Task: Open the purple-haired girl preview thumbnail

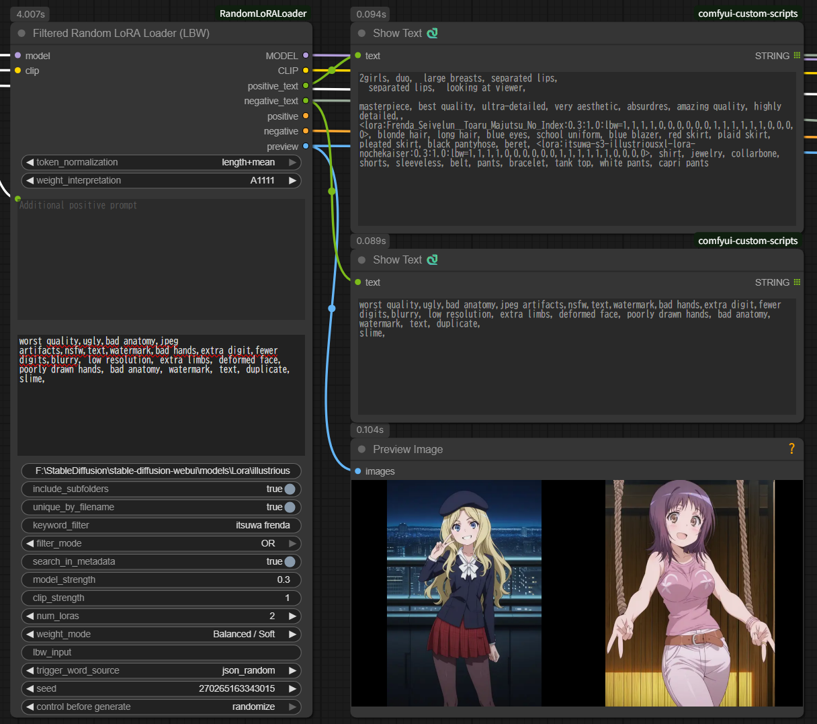Action: point(690,593)
